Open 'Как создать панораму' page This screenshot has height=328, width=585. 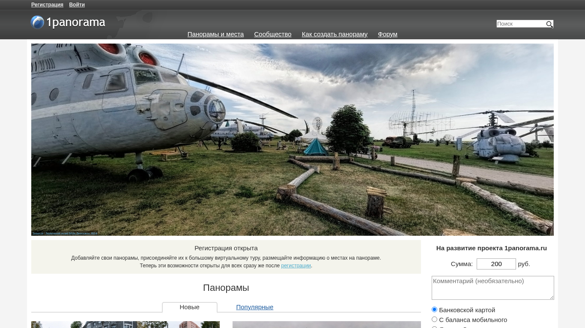334,34
